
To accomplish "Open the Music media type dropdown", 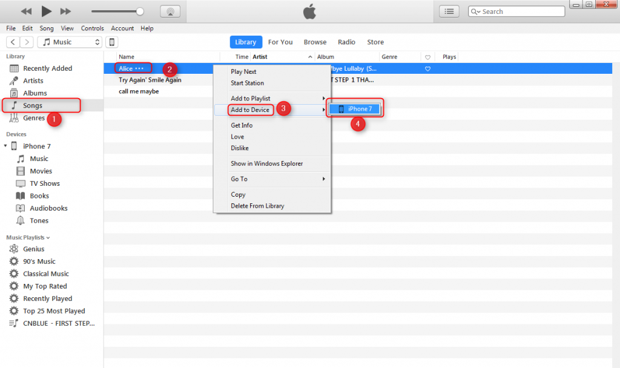I will point(70,42).
